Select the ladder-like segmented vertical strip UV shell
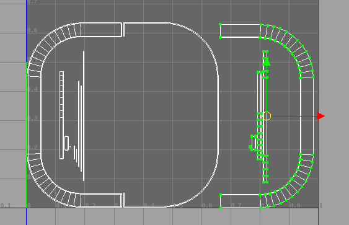 point(61,115)
